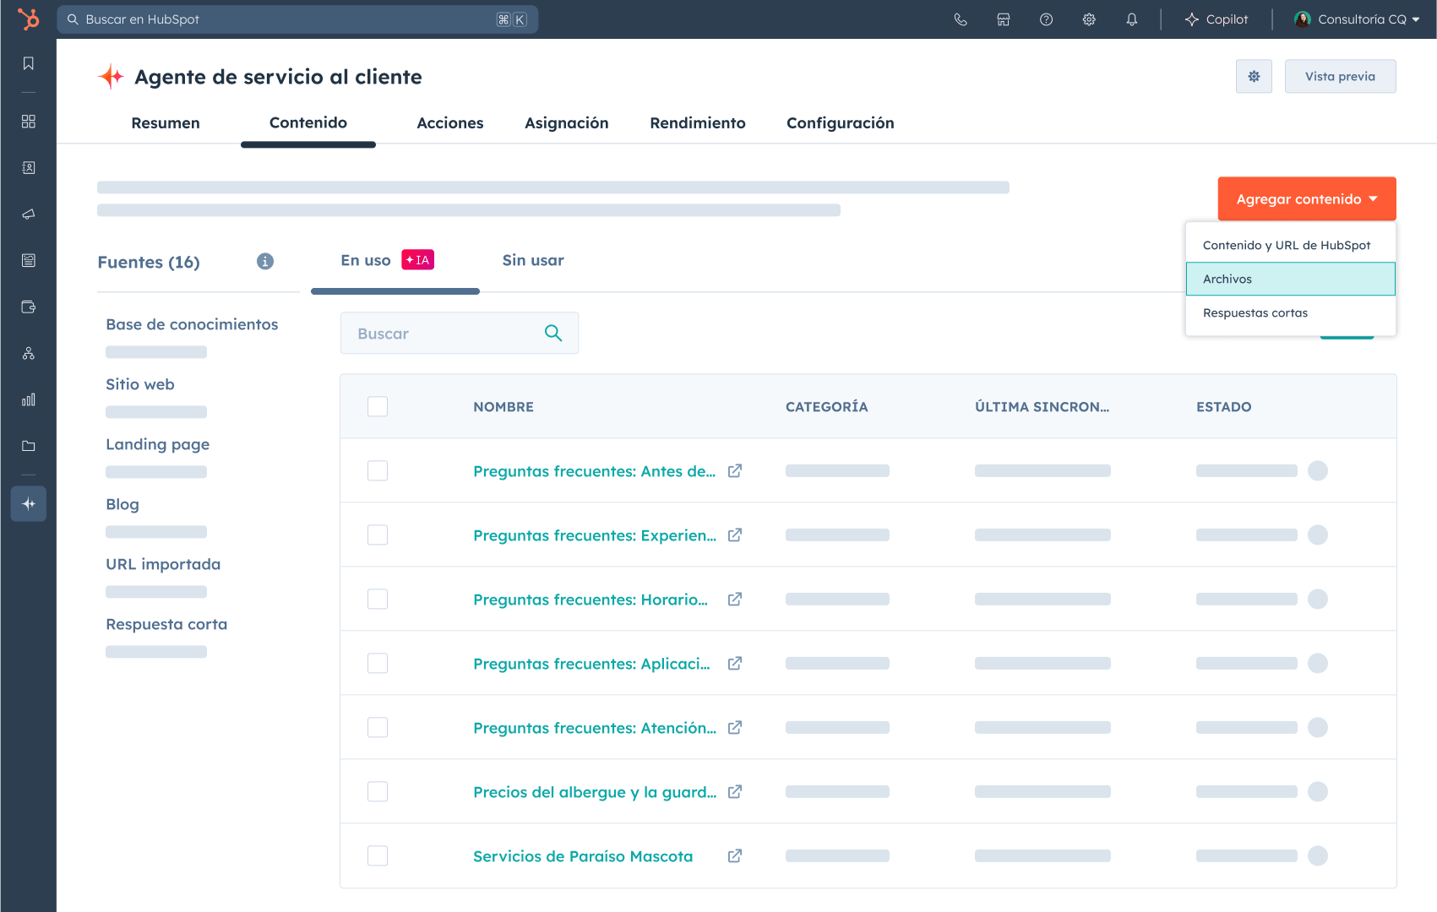Select Contenido y URL de HubSpot option

(1290, 245)
